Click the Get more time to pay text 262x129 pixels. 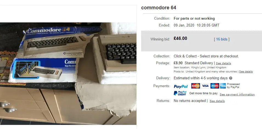click(204, 93)
